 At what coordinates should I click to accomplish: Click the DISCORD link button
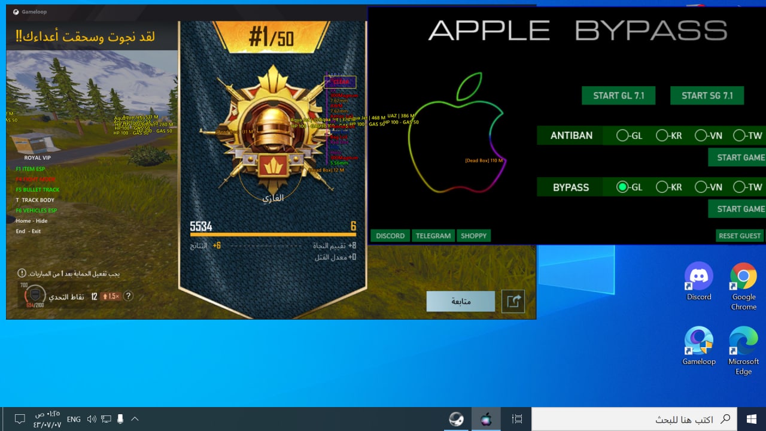pyautogui.click(x=390, y=236)
